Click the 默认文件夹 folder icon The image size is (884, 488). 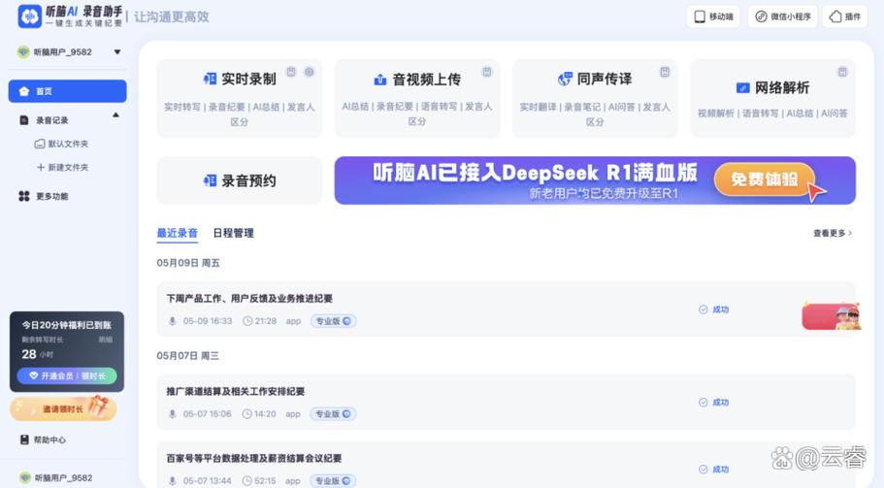point(40,144)
